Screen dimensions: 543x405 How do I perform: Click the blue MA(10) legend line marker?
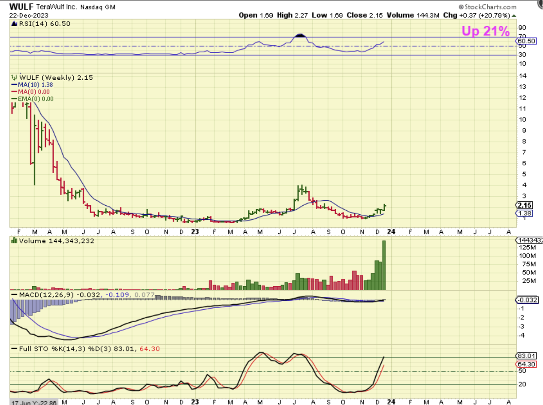[x=14, y=85]
